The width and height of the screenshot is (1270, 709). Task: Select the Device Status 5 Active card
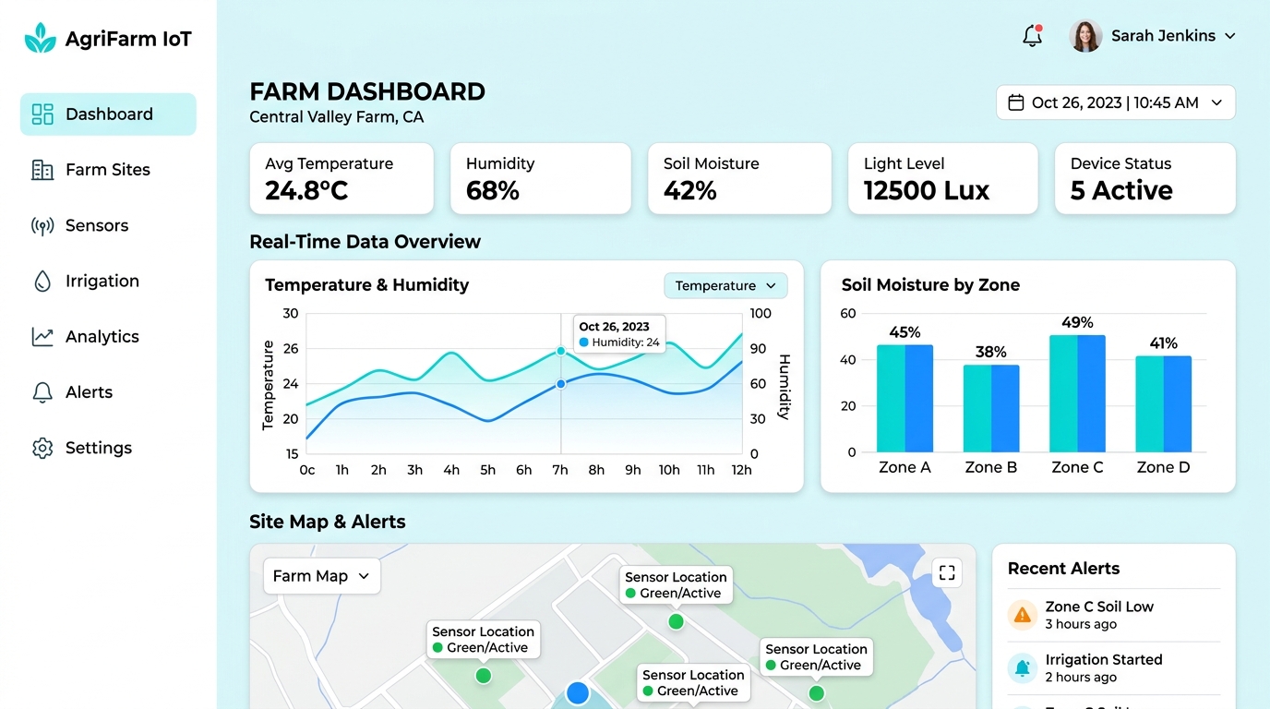(1144, 178)
